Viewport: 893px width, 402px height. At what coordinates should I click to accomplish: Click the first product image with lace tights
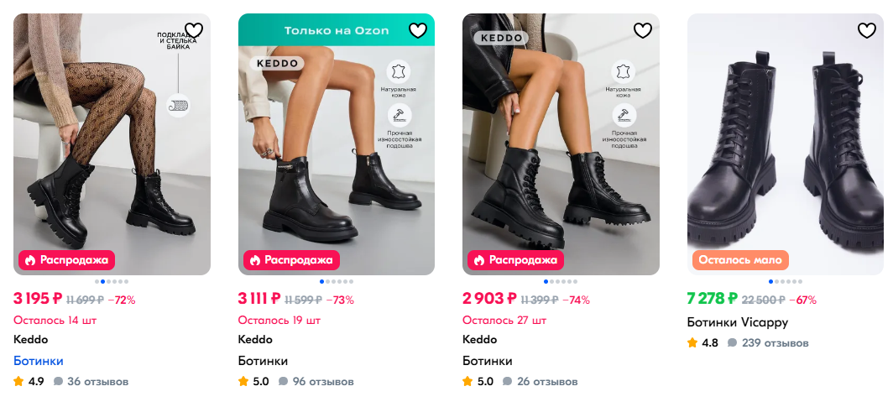pos(112,143)
